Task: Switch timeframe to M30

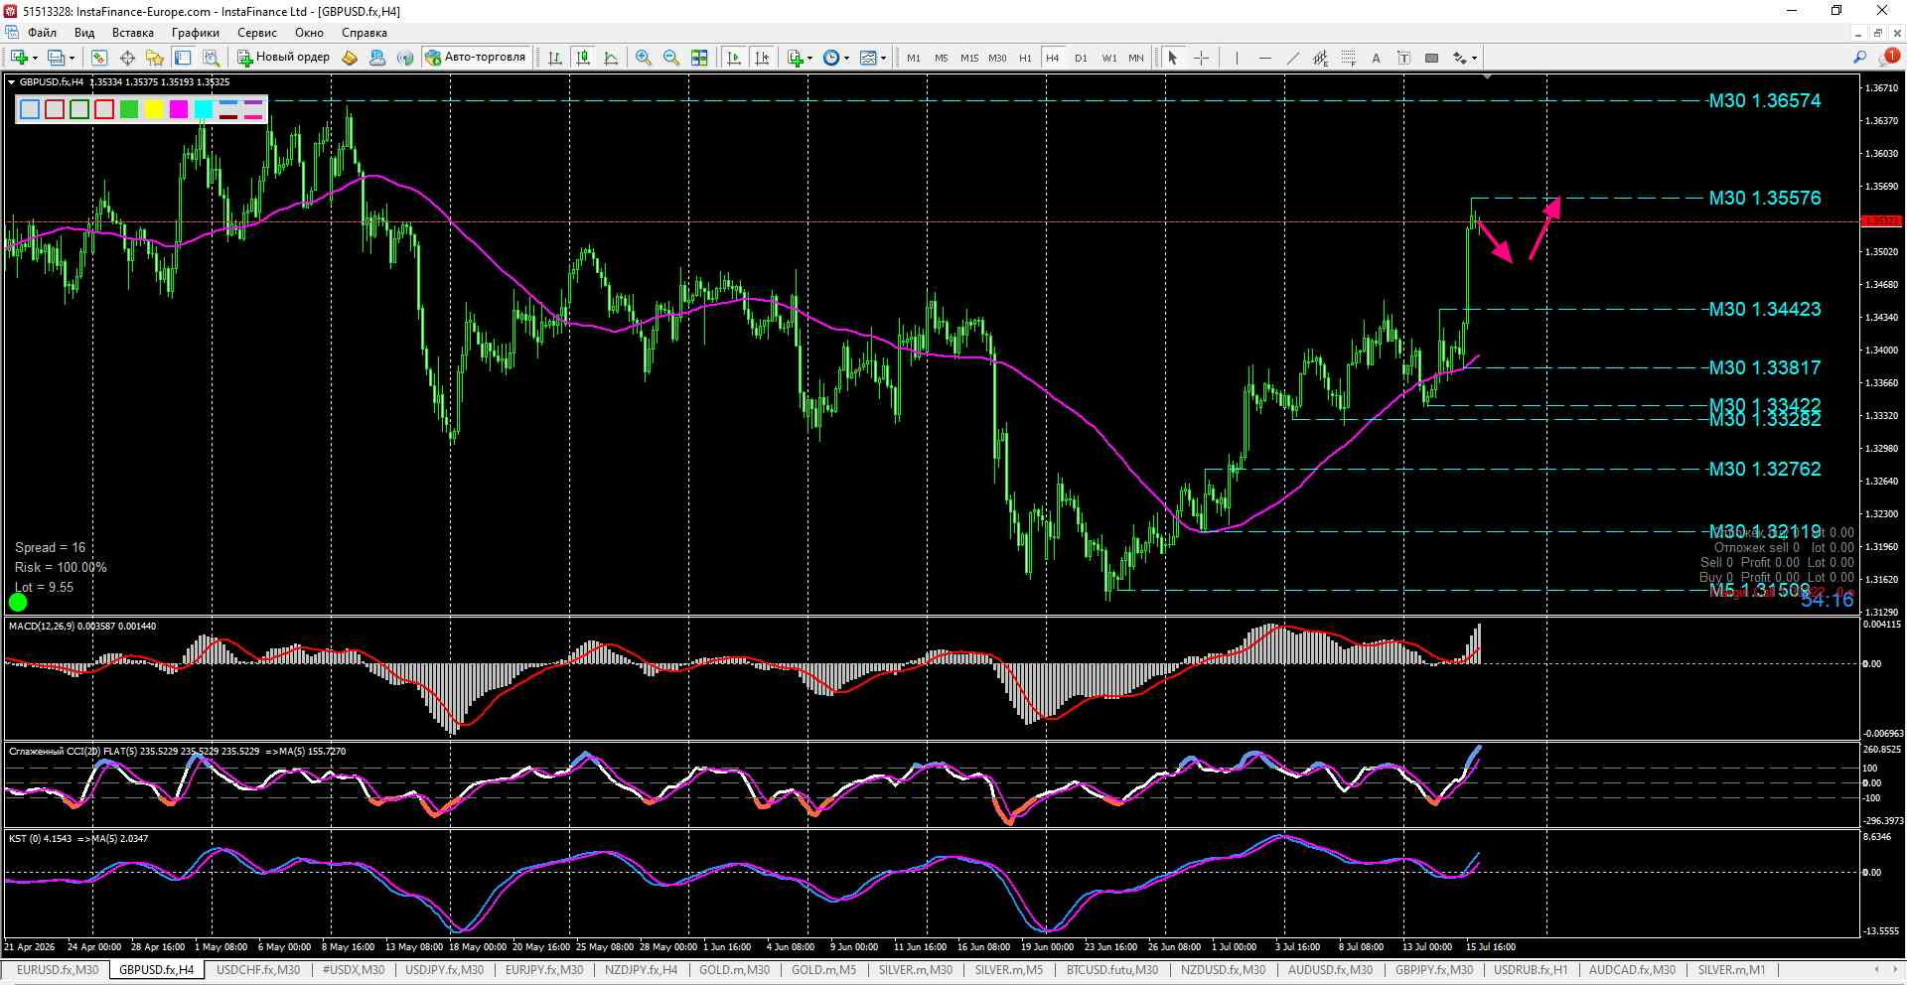Action: click(997, 58)
